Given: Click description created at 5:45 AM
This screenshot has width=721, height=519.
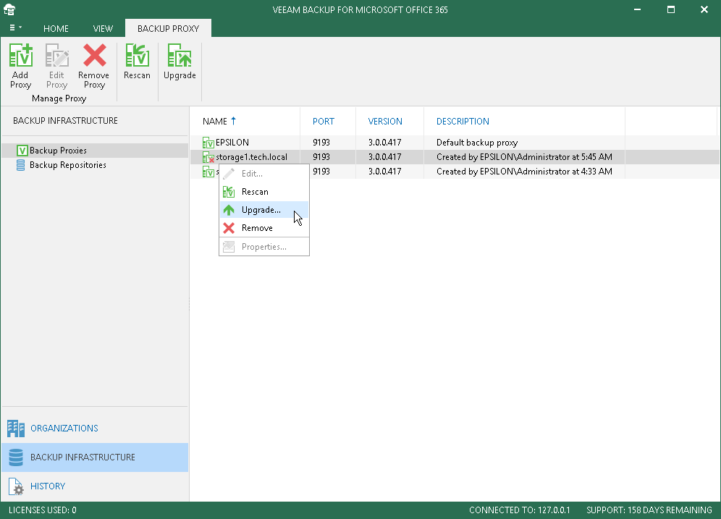Looking at the screenshot, I should click(x=524, y=157).
